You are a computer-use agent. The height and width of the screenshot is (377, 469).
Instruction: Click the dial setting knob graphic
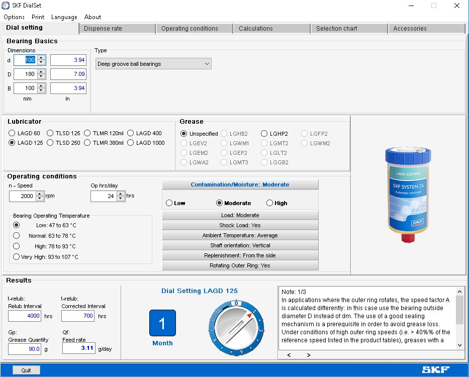(x=236, y=327)
